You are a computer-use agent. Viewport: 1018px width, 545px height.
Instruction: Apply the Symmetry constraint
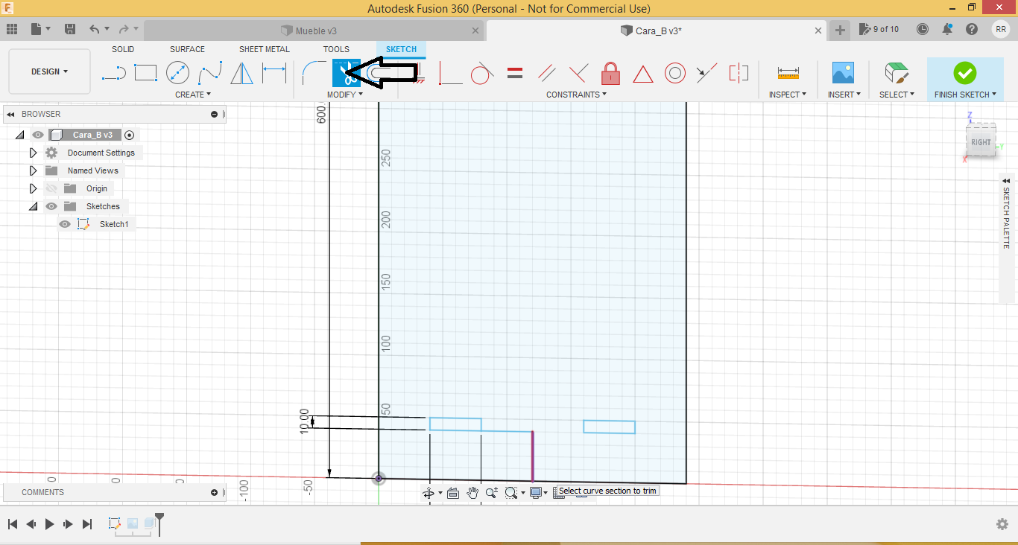(x=739, y=73)
